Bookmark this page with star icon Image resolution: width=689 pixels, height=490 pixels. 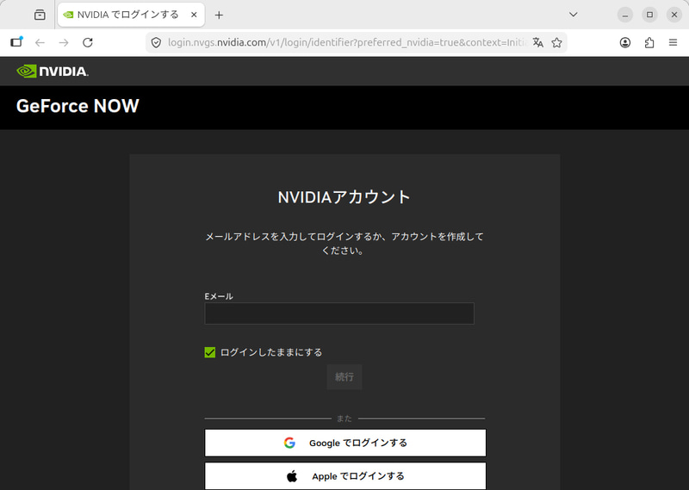tap(556, 43)
